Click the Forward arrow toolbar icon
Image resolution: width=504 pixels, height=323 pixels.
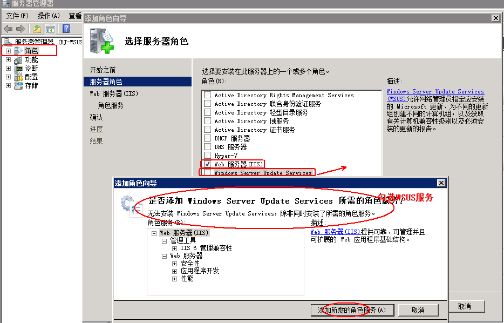[21, 29]
